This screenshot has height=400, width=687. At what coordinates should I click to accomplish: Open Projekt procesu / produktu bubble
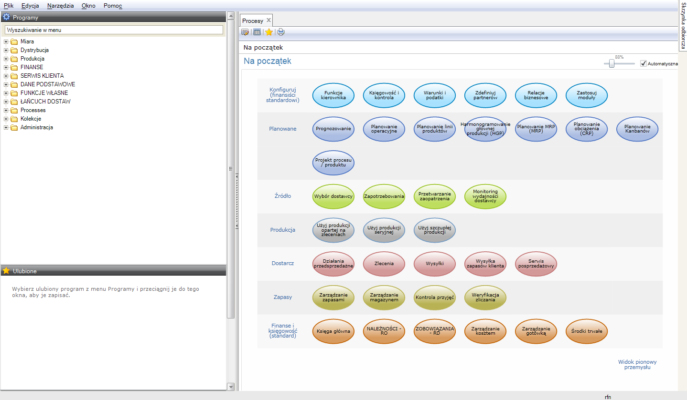click(x=333, y=163)
